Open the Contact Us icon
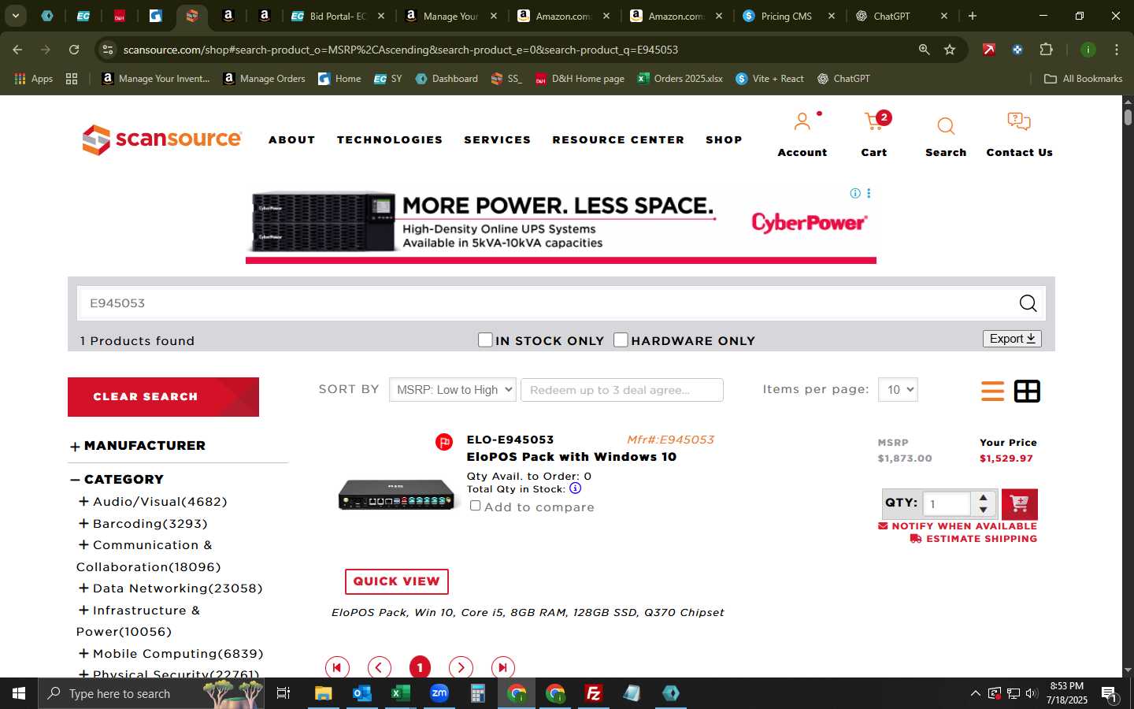This screenshot has height=709, width=1134. 1019,122
